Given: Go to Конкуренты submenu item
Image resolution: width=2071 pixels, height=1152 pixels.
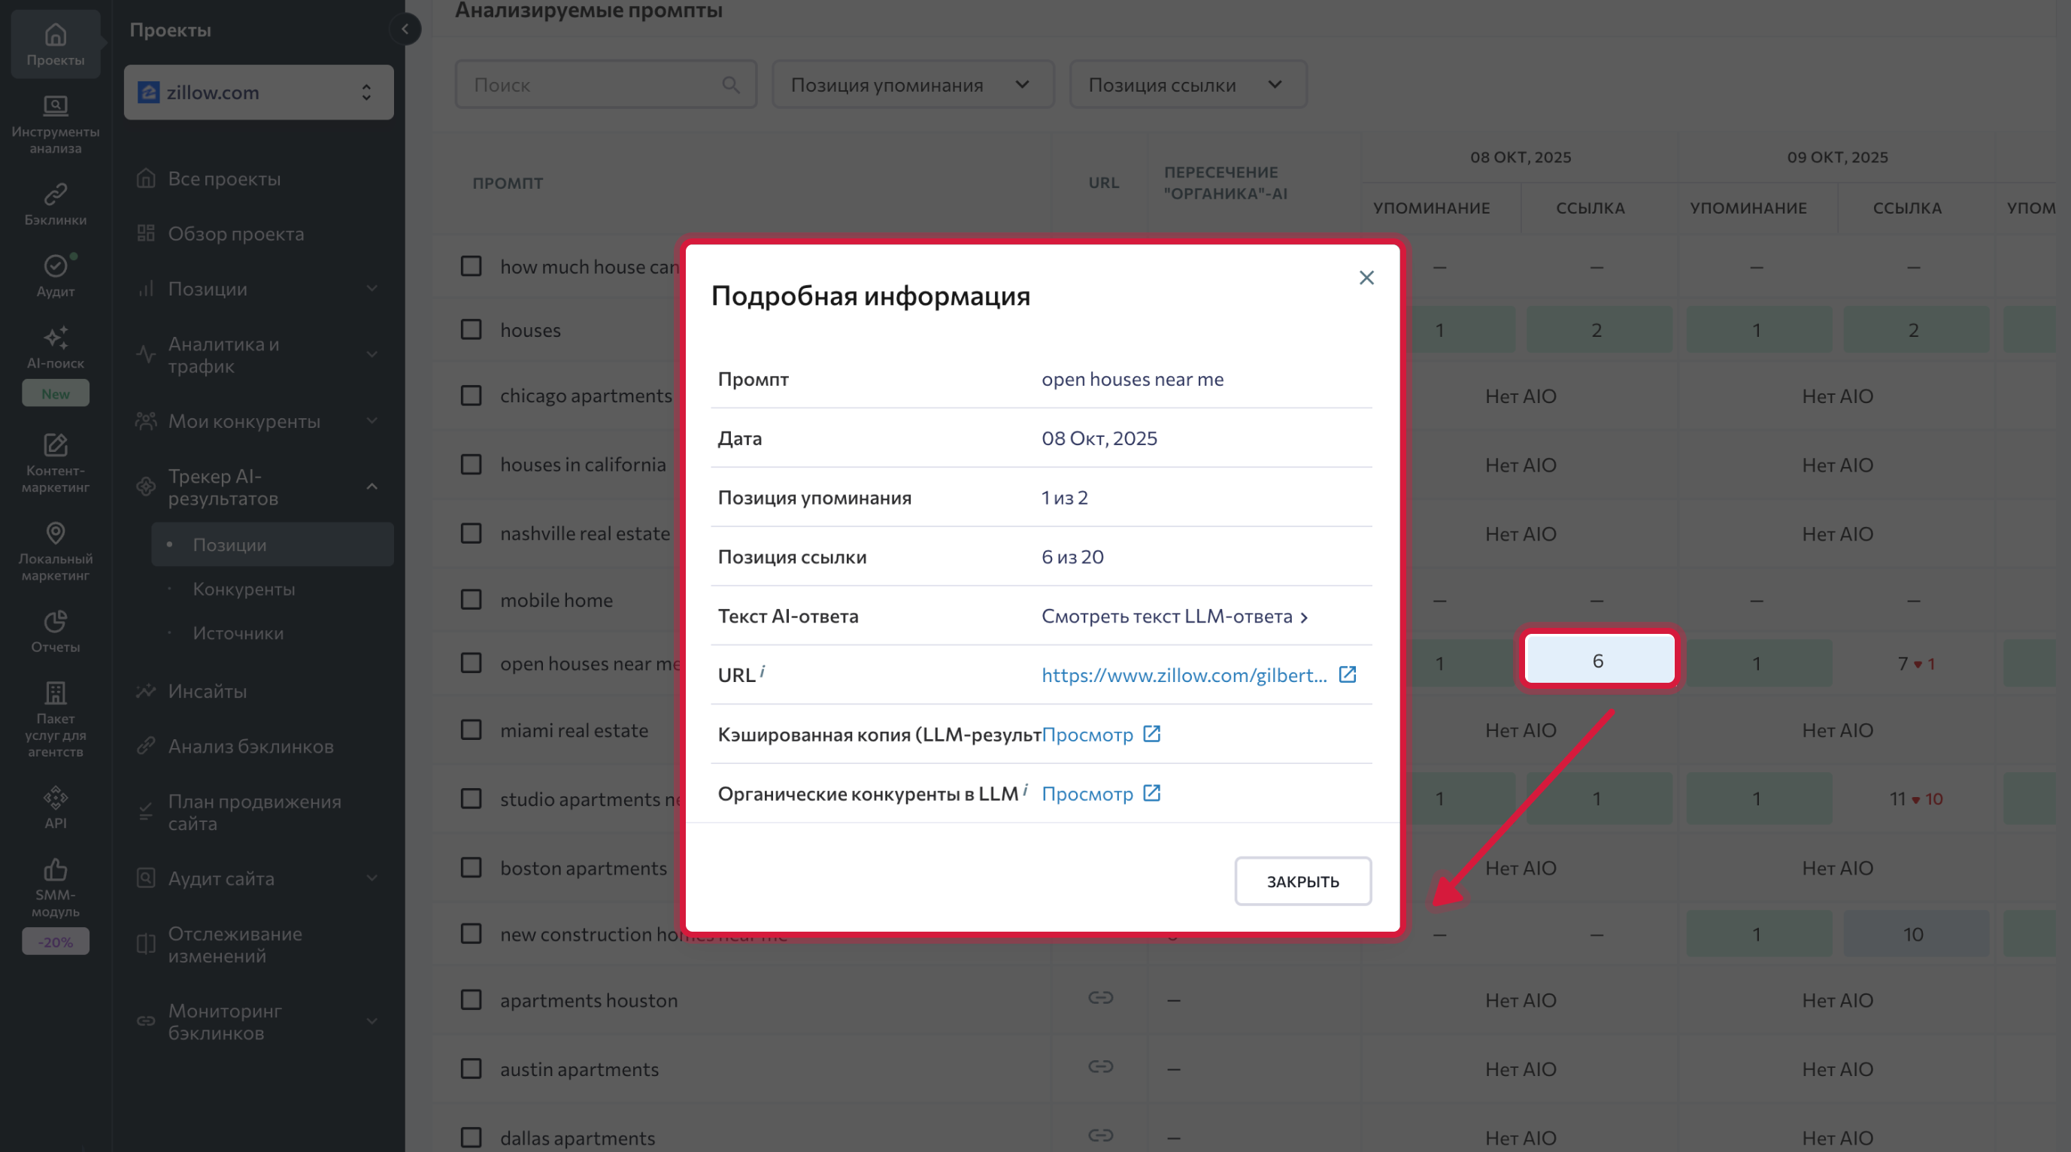Looking at the screenshot, I should (244, 589).
